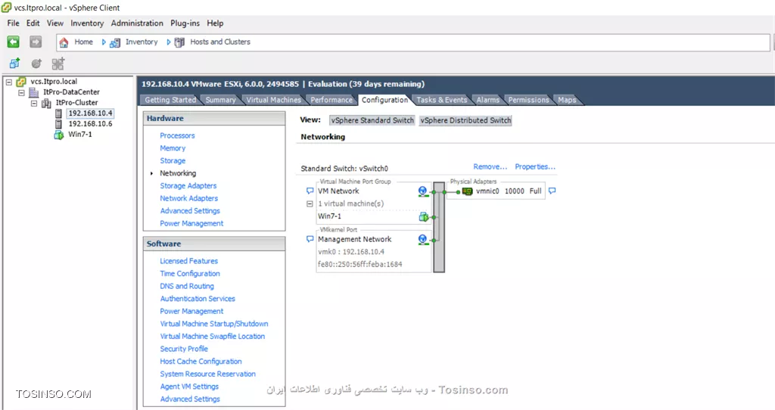The width and height of the screenshot is (775, 410).
Task: Click Win7-1 VM icon in switch diagram
Action: click(424, 216)
